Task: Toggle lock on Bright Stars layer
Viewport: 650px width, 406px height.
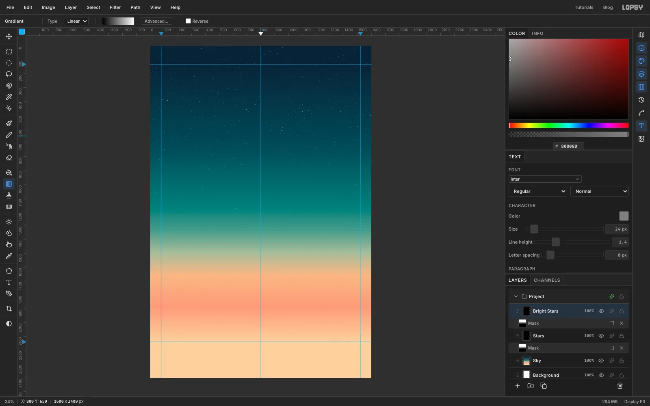Action: pos(622,311)
